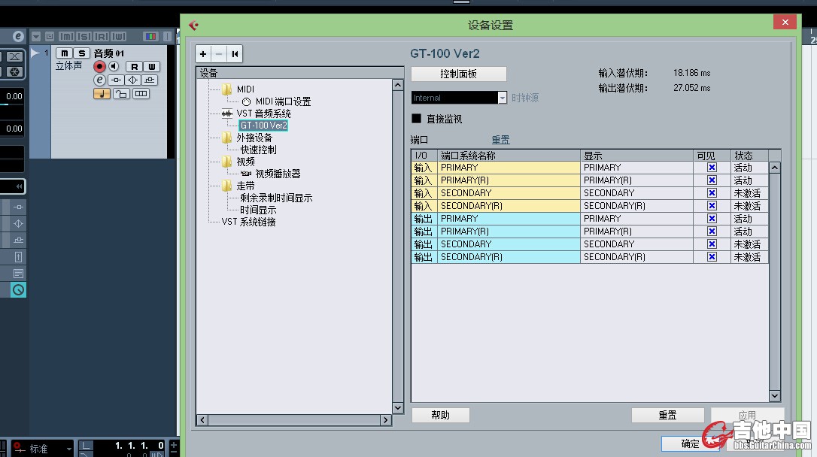
Task: Uncheck 可见 for last output SECONDARY(R)
Action: tap(712, 257)
